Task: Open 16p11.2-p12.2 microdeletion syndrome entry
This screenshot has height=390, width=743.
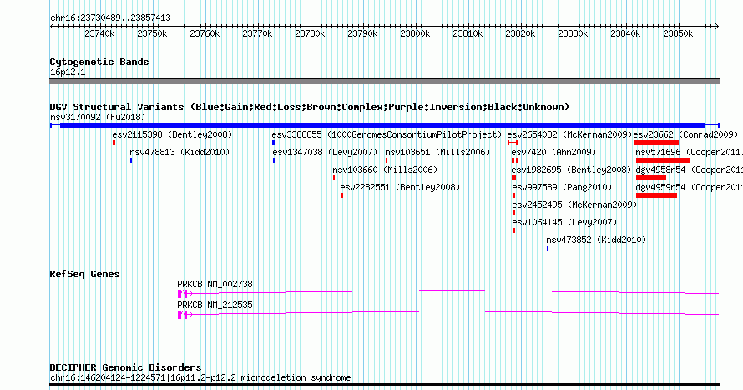Action: tap(200, 377)
